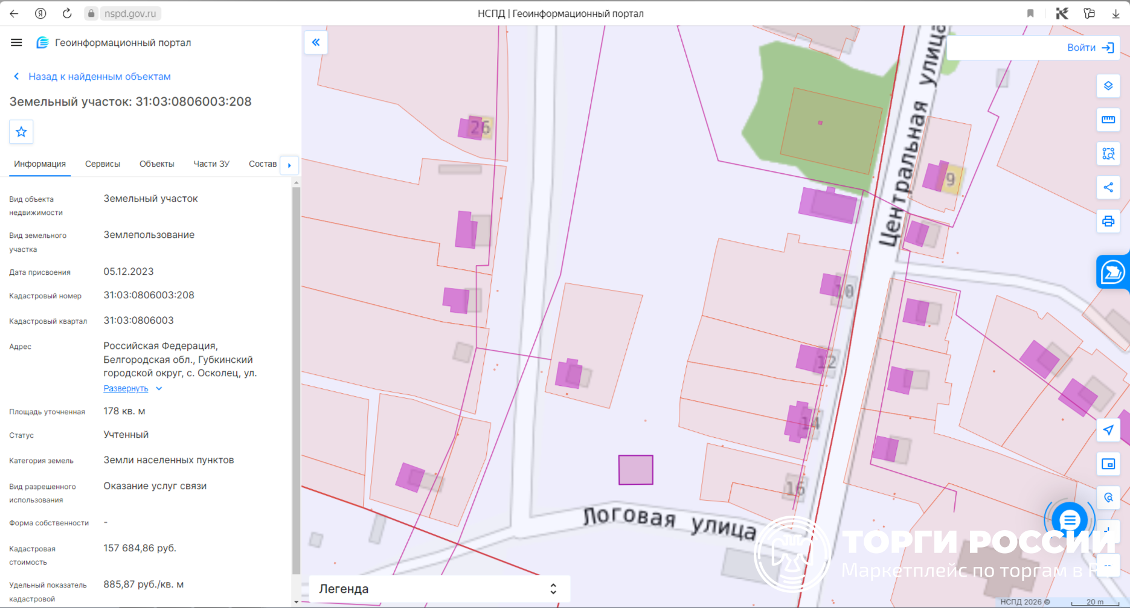Click the Войти login button
The height and width of the screenshot is (608, 1130).
click(x=1091, y=48)
